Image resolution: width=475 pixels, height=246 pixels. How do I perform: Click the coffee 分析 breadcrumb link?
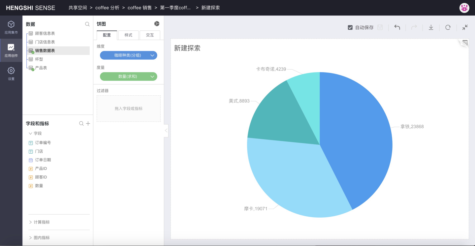click(x=107, y=8)
